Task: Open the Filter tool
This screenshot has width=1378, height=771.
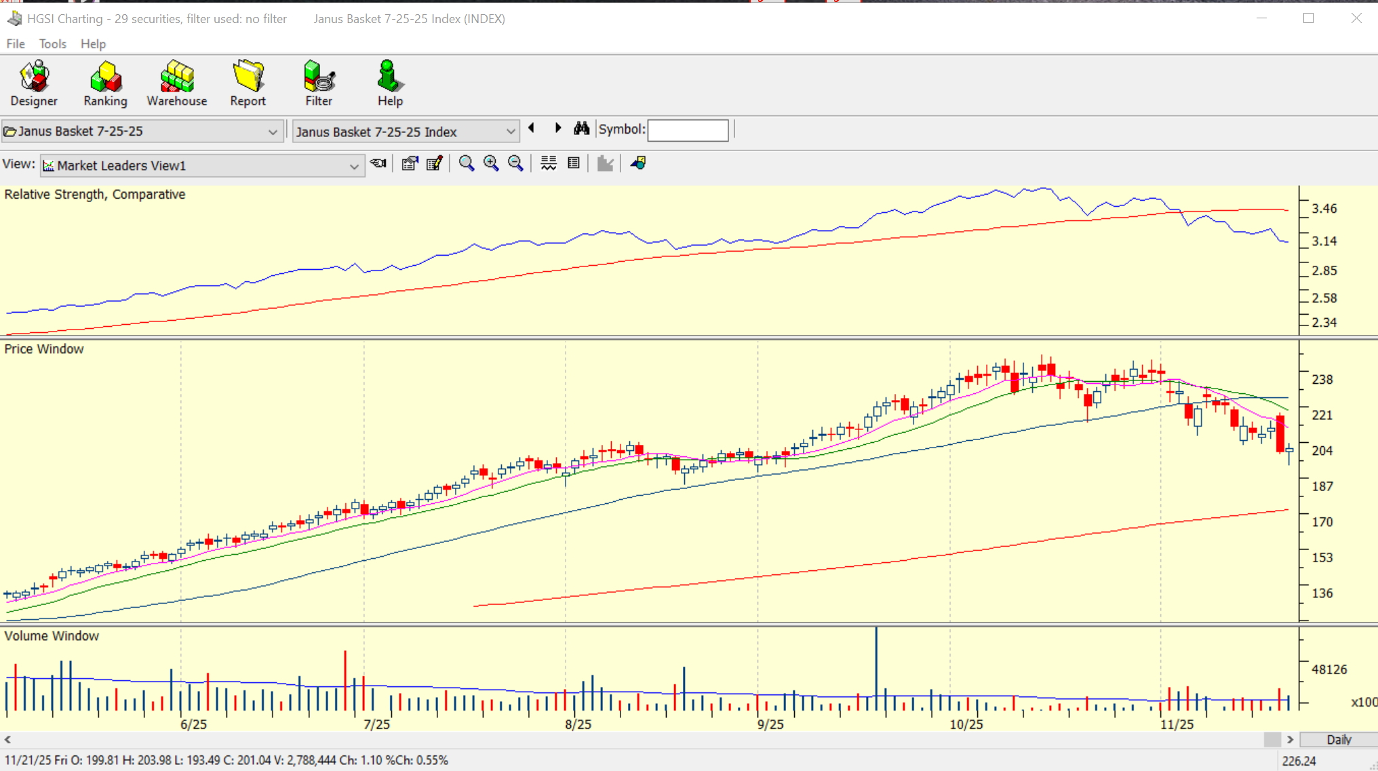Action: [319, 83]
